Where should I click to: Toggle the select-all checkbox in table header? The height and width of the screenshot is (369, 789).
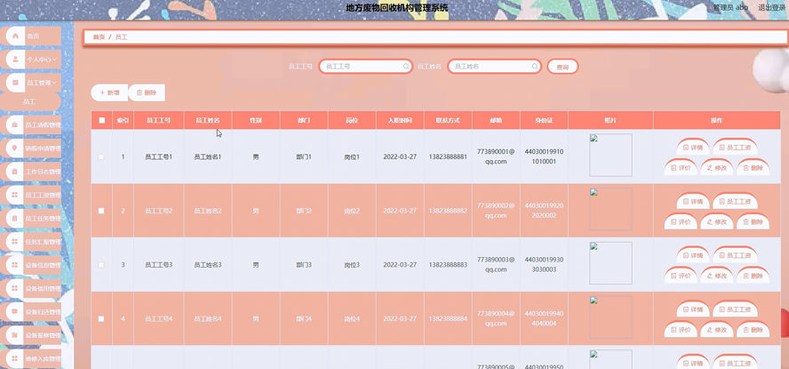(x=101, y=120)
